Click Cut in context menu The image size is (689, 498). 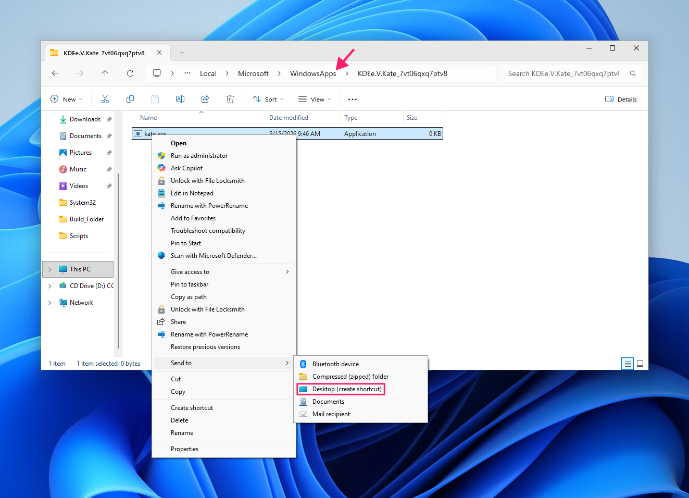224,379
